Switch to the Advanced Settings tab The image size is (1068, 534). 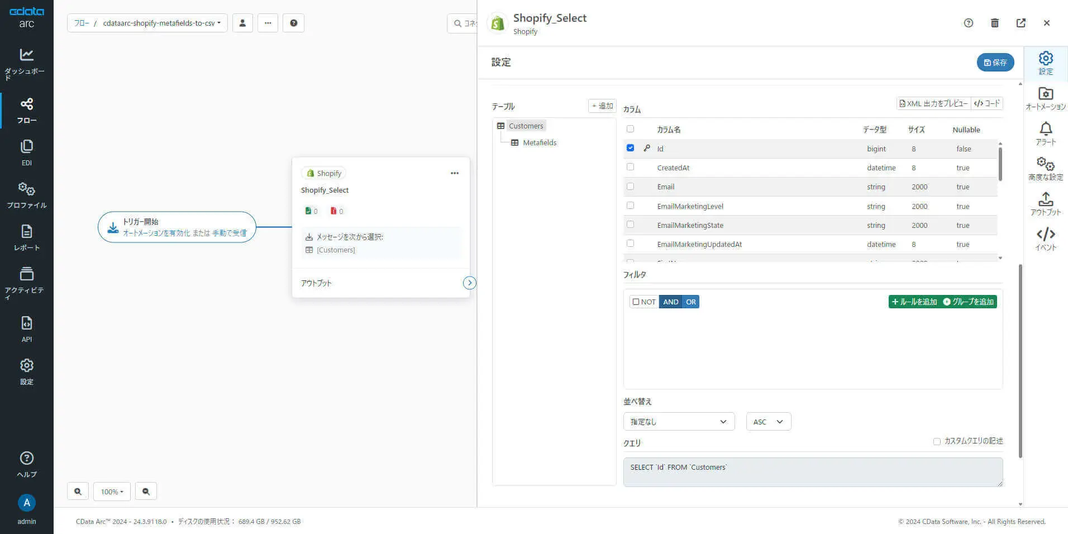tap(1045, 169)
